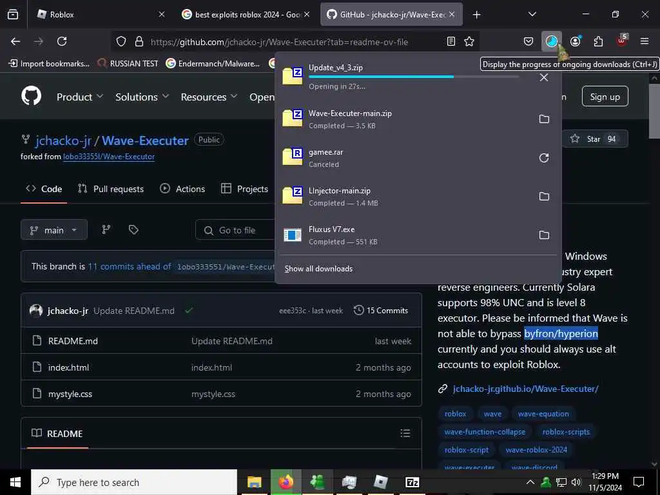Click Show all downloads
Image resolution: width=660 pixels, height=495 pixels.
pyautogui.click(x=318, y=269)
